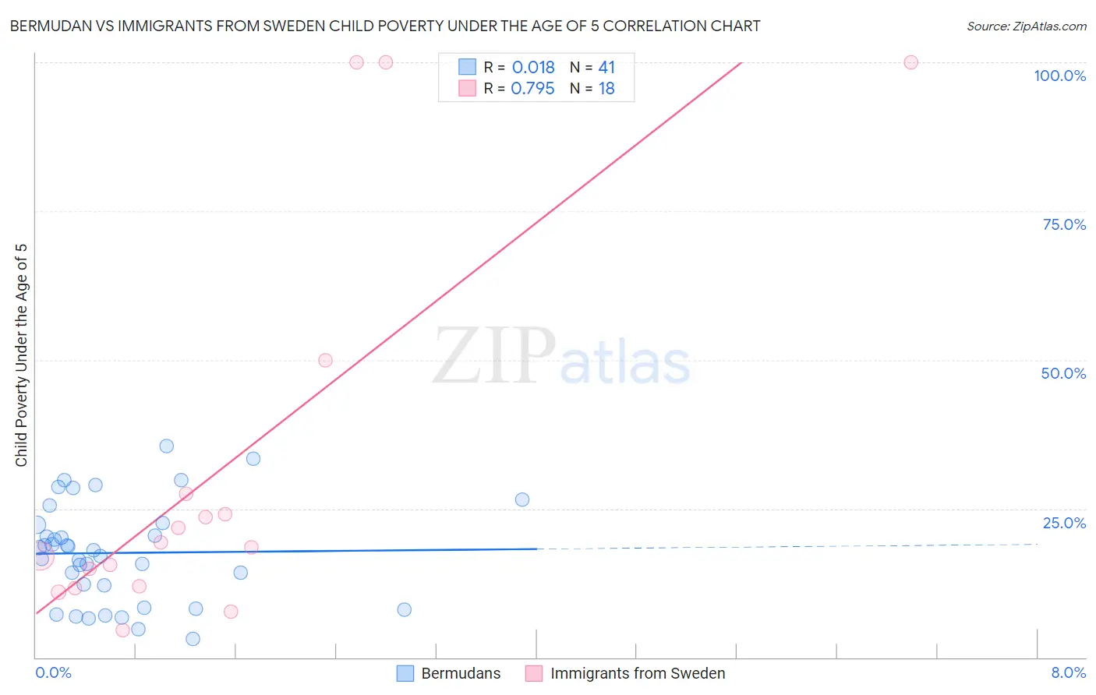This screenshot has width=1096, height=695.
Task: Click the blue data point near 26% at right
Action: [522, 499]
